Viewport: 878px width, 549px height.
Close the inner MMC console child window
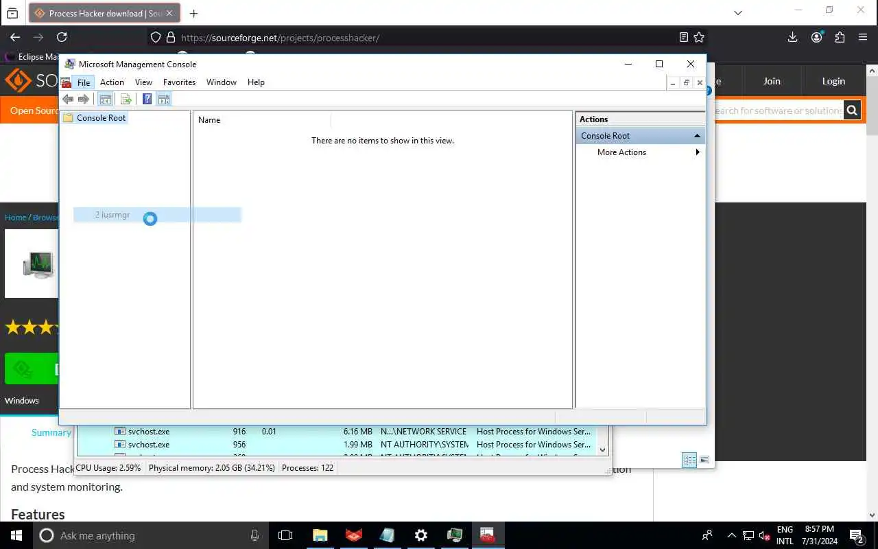(700, 82)
